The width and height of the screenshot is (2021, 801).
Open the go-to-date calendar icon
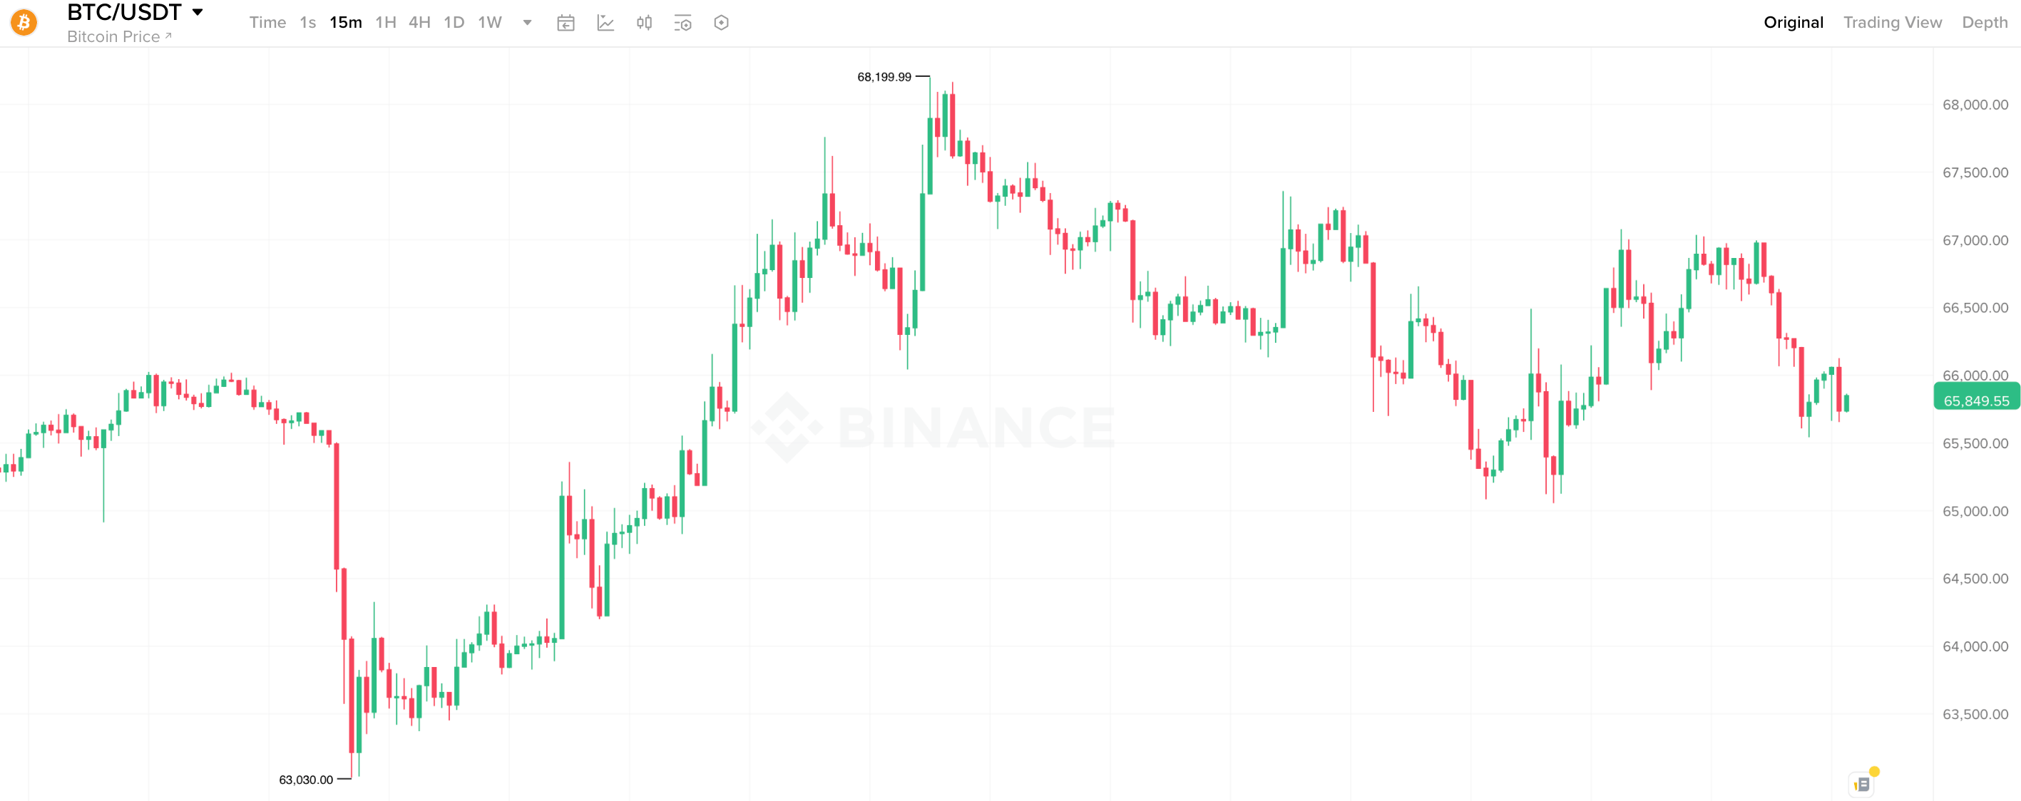click(x=566, y=23)
